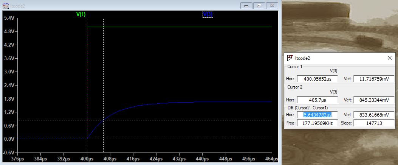Select the Diff Vert value field
398x165 pixels.
pos(373,115)
